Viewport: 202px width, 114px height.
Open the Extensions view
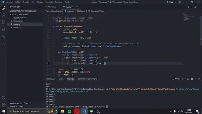[3, 36]
